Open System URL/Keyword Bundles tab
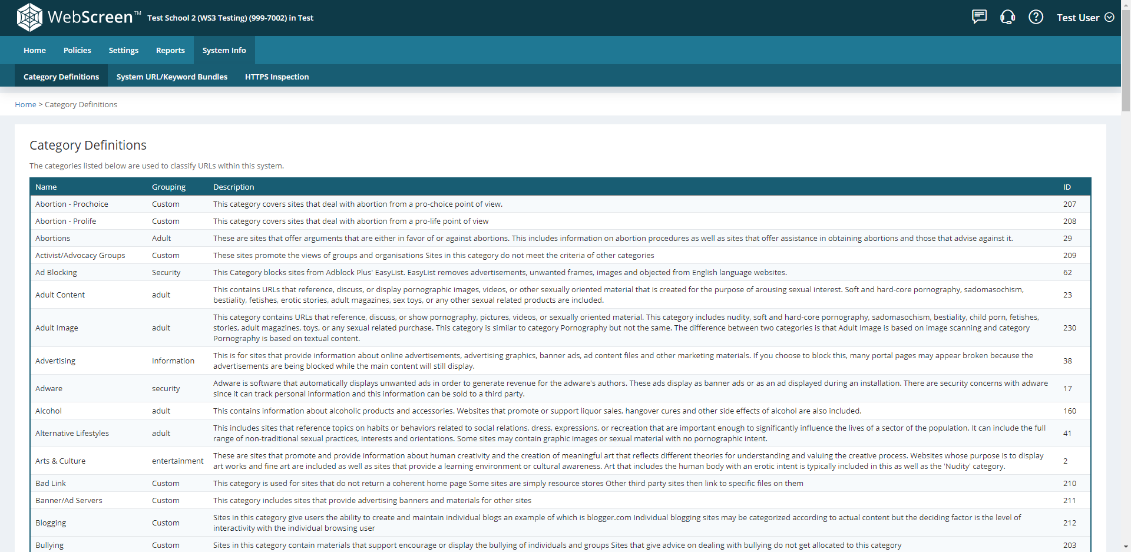The image size is (1131, 552). [x=171, y=77]
